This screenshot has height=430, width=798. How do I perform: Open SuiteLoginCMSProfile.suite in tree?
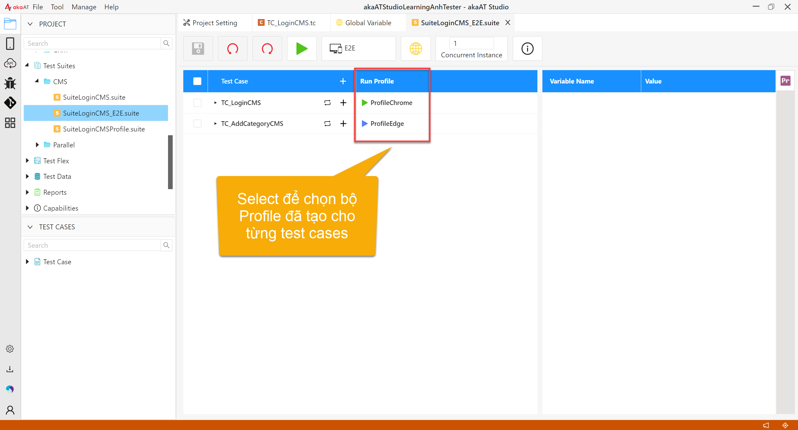[x=104, y=129]
